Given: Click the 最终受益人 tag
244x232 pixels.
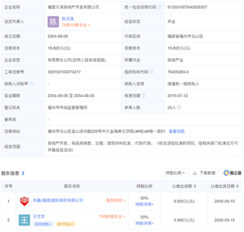Looking at the screenshot, I should point(65,224).
